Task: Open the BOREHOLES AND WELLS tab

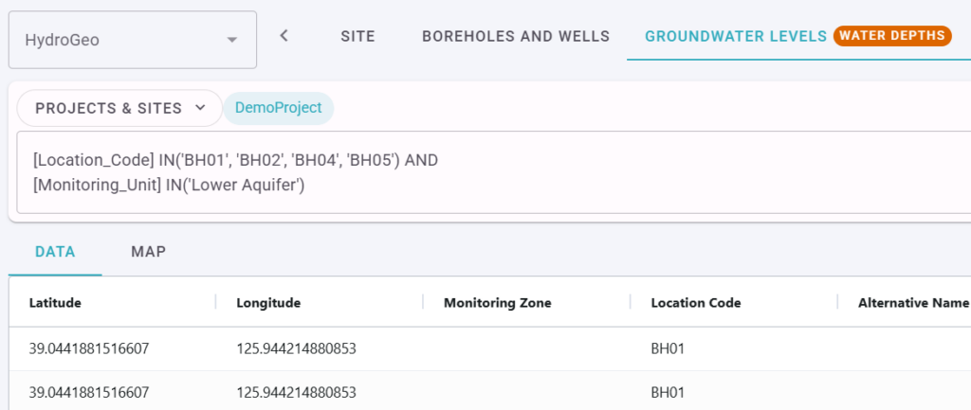Action: pyautogui.click(x=515, y=36)
